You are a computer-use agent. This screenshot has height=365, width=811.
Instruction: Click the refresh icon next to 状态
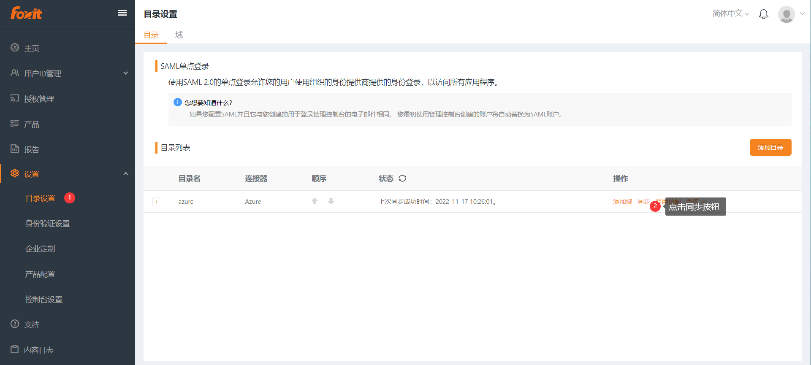pyautogui.click(x=402, y=178)
